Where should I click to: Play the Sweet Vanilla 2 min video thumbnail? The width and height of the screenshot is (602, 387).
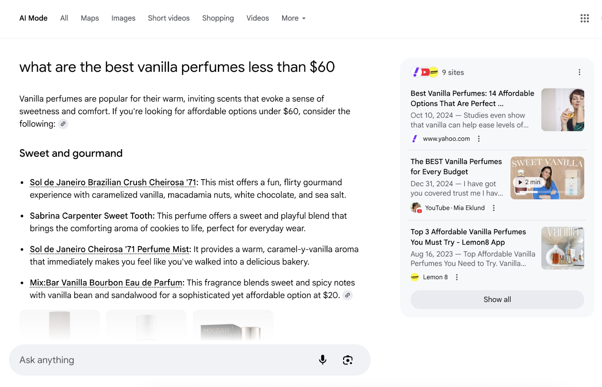tap(547, 178)
